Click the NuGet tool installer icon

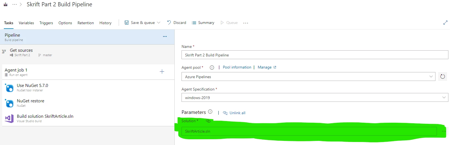9,88
